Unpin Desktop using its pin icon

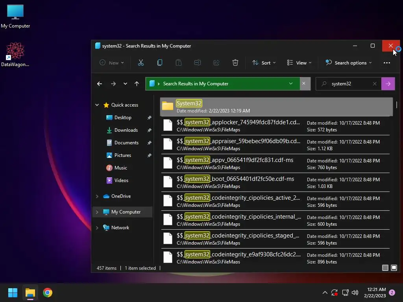pos(149,117)
